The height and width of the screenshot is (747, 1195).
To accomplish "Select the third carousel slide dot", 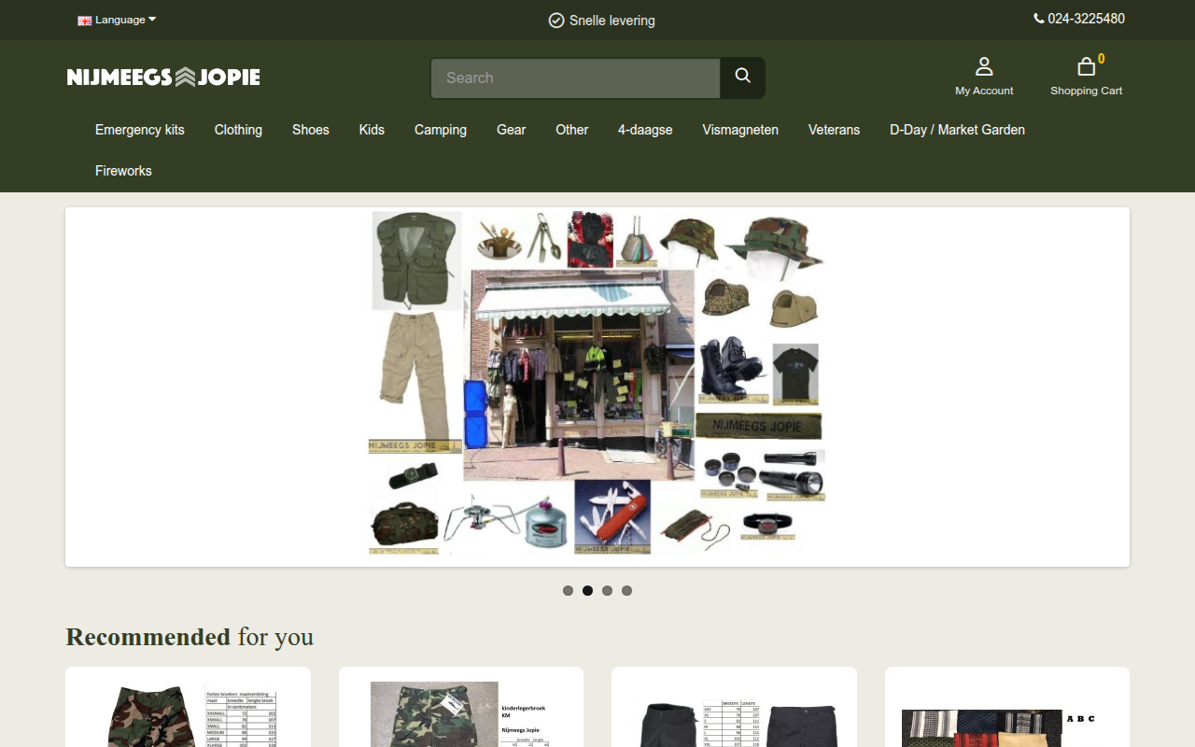I will pyautogui.click(x=607, y=590).
